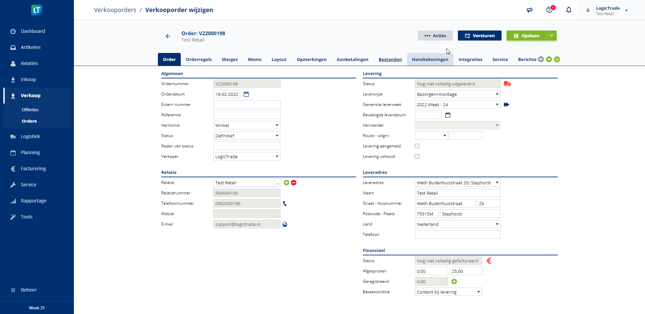
Task: Click the email envelope icon beside E-mail
Action: pos(285,224)
